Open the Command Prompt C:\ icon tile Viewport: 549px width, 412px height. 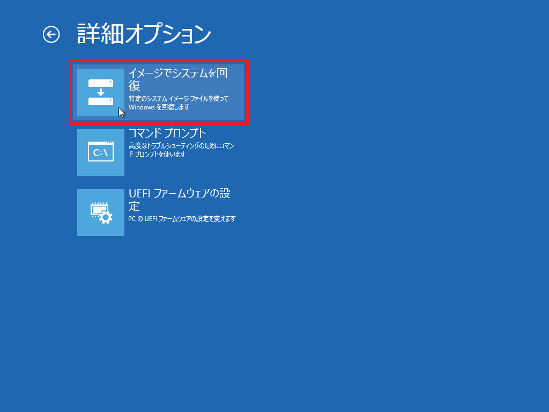pos(101,152)
